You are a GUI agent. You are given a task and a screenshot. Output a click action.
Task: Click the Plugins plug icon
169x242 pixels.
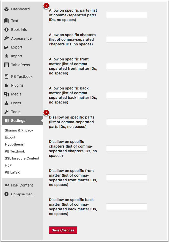pos(6,85)
